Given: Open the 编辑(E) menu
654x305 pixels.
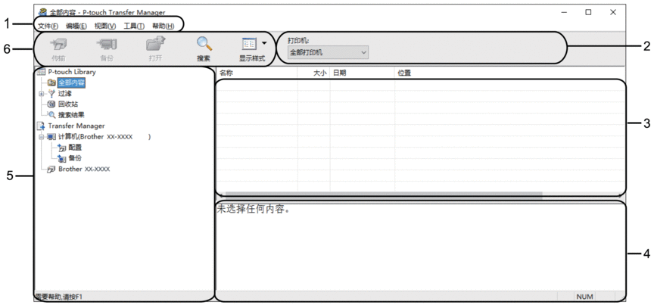Looking at the screenshot, I should 76,26.
